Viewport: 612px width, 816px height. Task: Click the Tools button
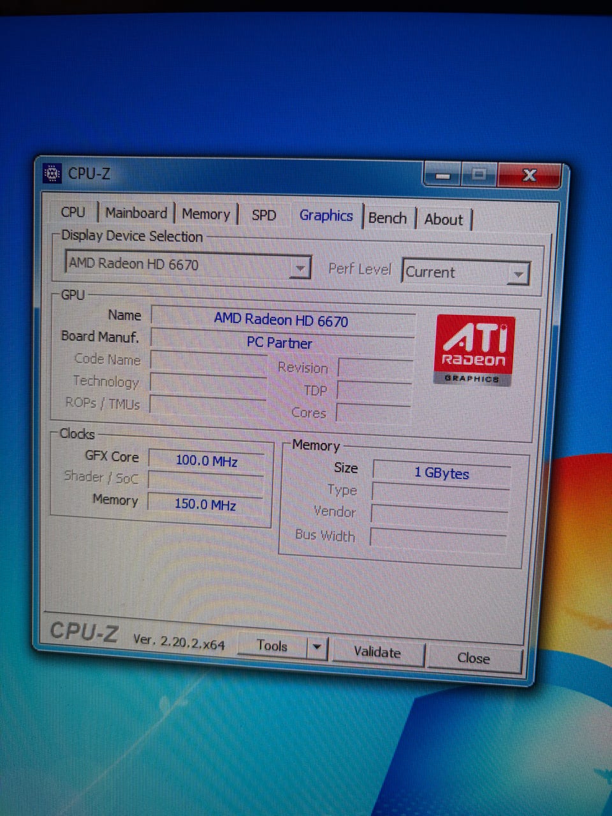point(272,646)
